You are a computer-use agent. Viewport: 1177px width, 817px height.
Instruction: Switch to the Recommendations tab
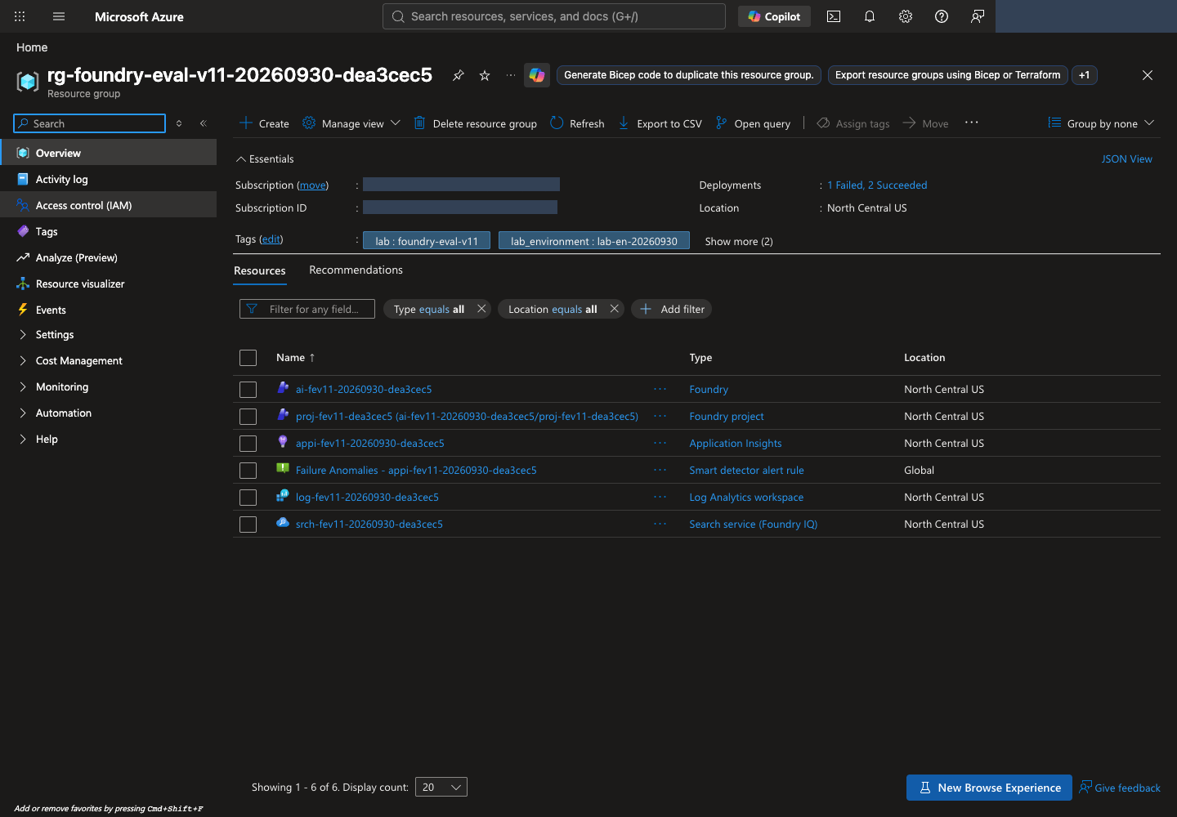point(356,270)
